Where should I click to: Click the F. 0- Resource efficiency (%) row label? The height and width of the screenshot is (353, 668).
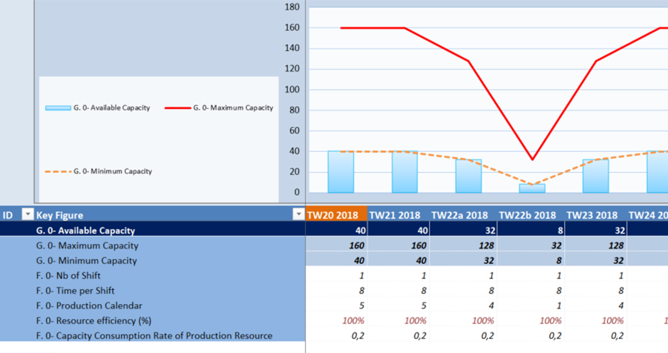[x=94, y=320]
